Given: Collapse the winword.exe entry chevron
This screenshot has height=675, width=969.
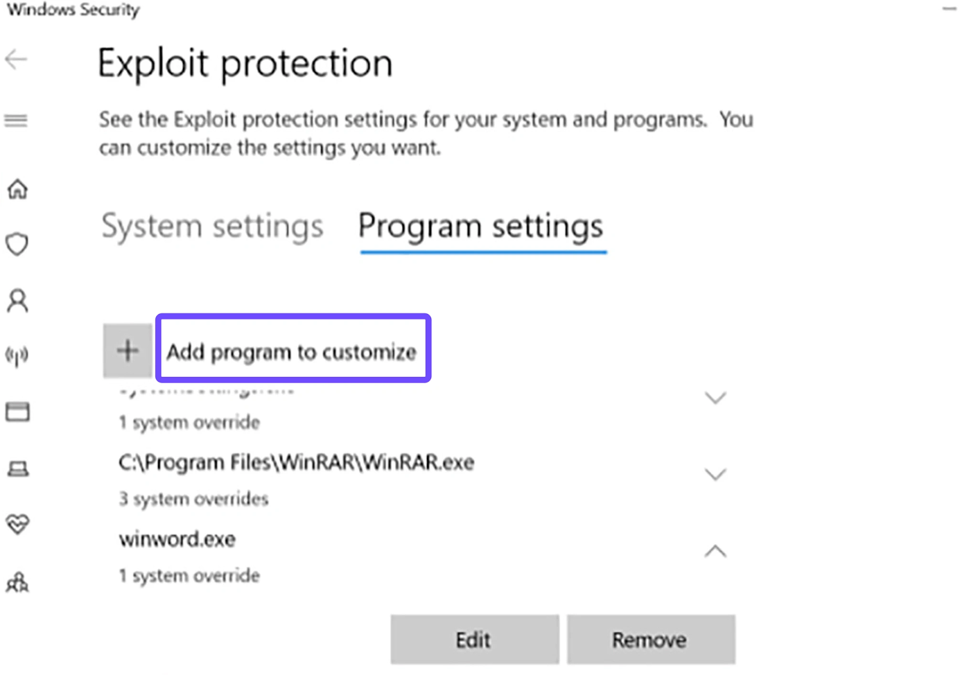Looking at the screenshot, I should [715, 551].
